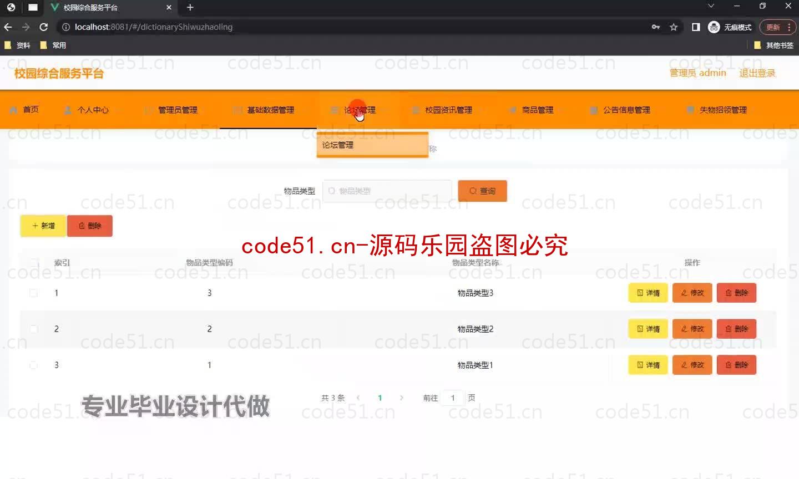Viewport: 799px width, 479px height.
Task: Click the address bar URL
Action: (x=154, y=27)
